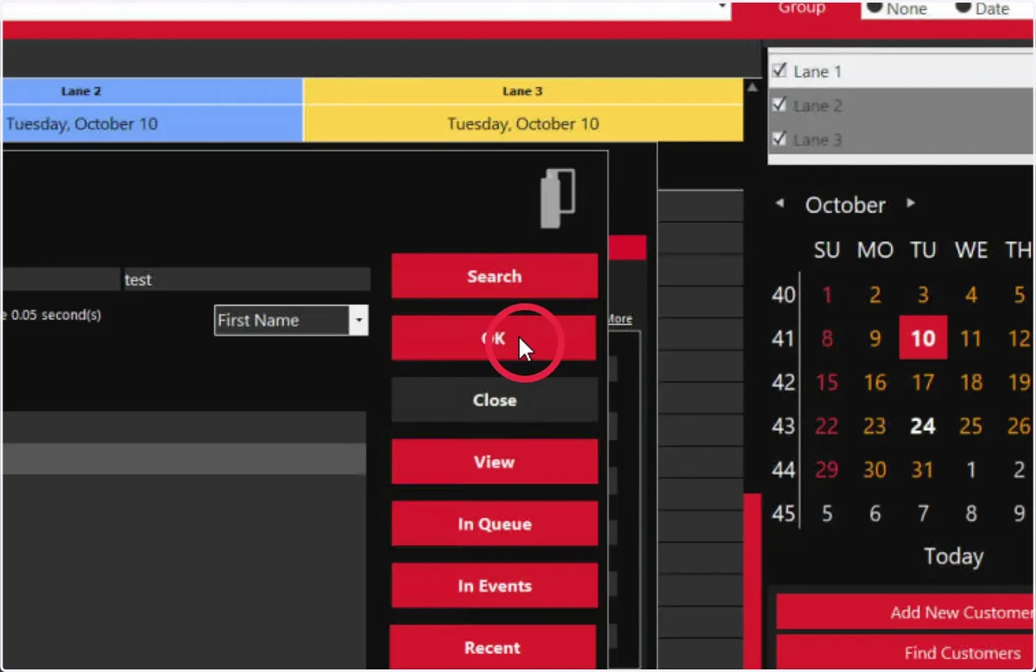
Task: Click the red Search button
Action: point(494,276)
